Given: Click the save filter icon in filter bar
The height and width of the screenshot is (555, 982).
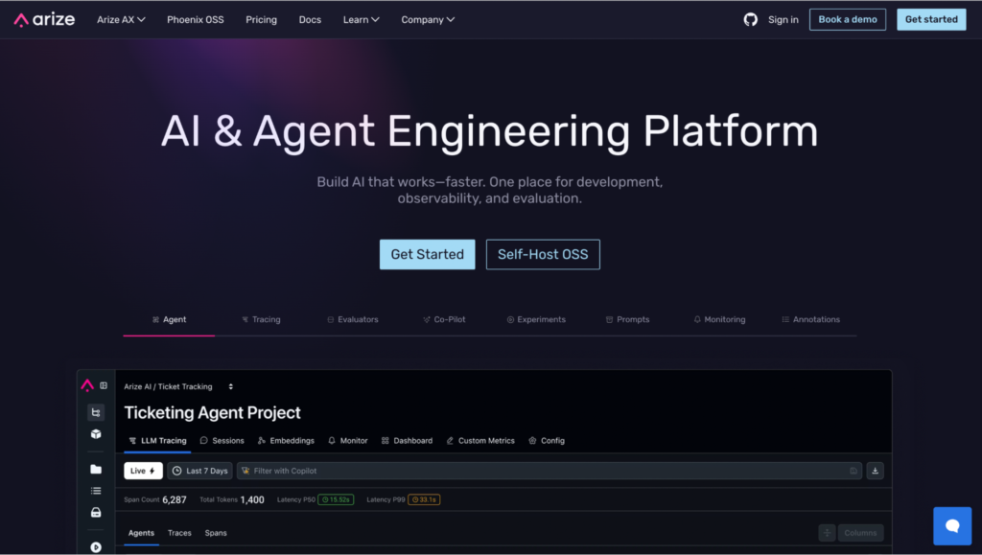Looking at the screenshot, I should [x=853, y=471].
